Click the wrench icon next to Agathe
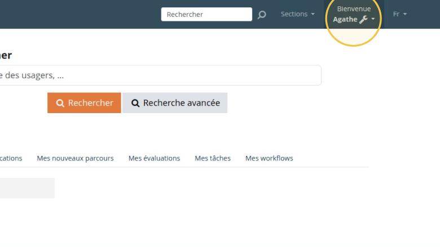This screenshot has width=440, height=247. pos(364,19)
